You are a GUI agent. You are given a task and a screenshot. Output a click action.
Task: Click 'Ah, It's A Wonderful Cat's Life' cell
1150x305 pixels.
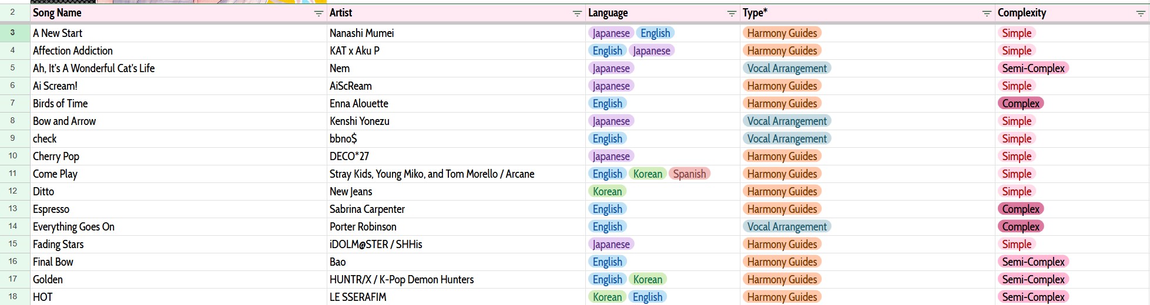pyautogui.click(x=179, y=69)
